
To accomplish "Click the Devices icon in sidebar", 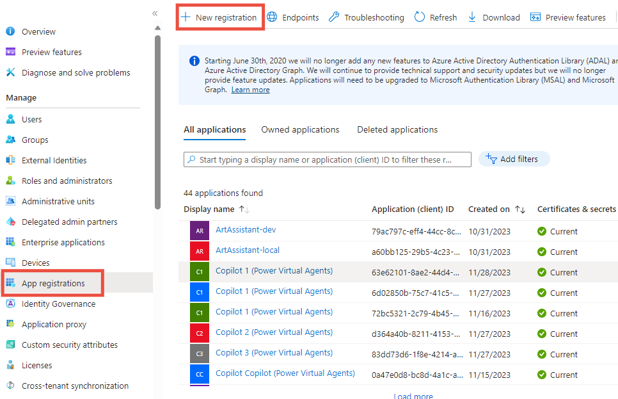I will coord(11,263).
